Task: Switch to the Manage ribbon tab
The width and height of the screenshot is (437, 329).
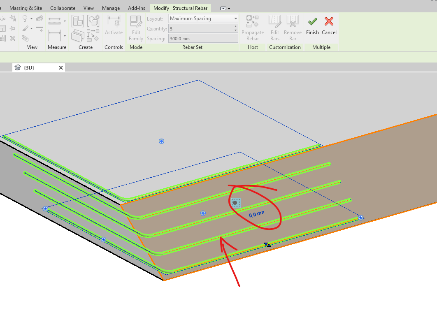Action: click(111, 8)
